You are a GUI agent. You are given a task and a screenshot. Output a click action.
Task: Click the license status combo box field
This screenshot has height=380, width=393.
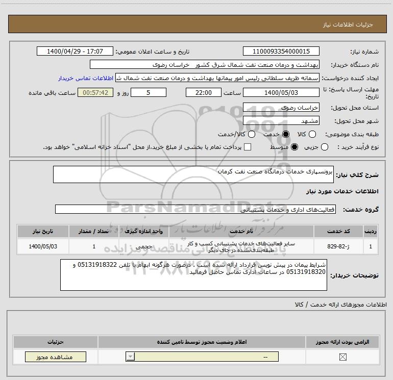tap(202, 357)
